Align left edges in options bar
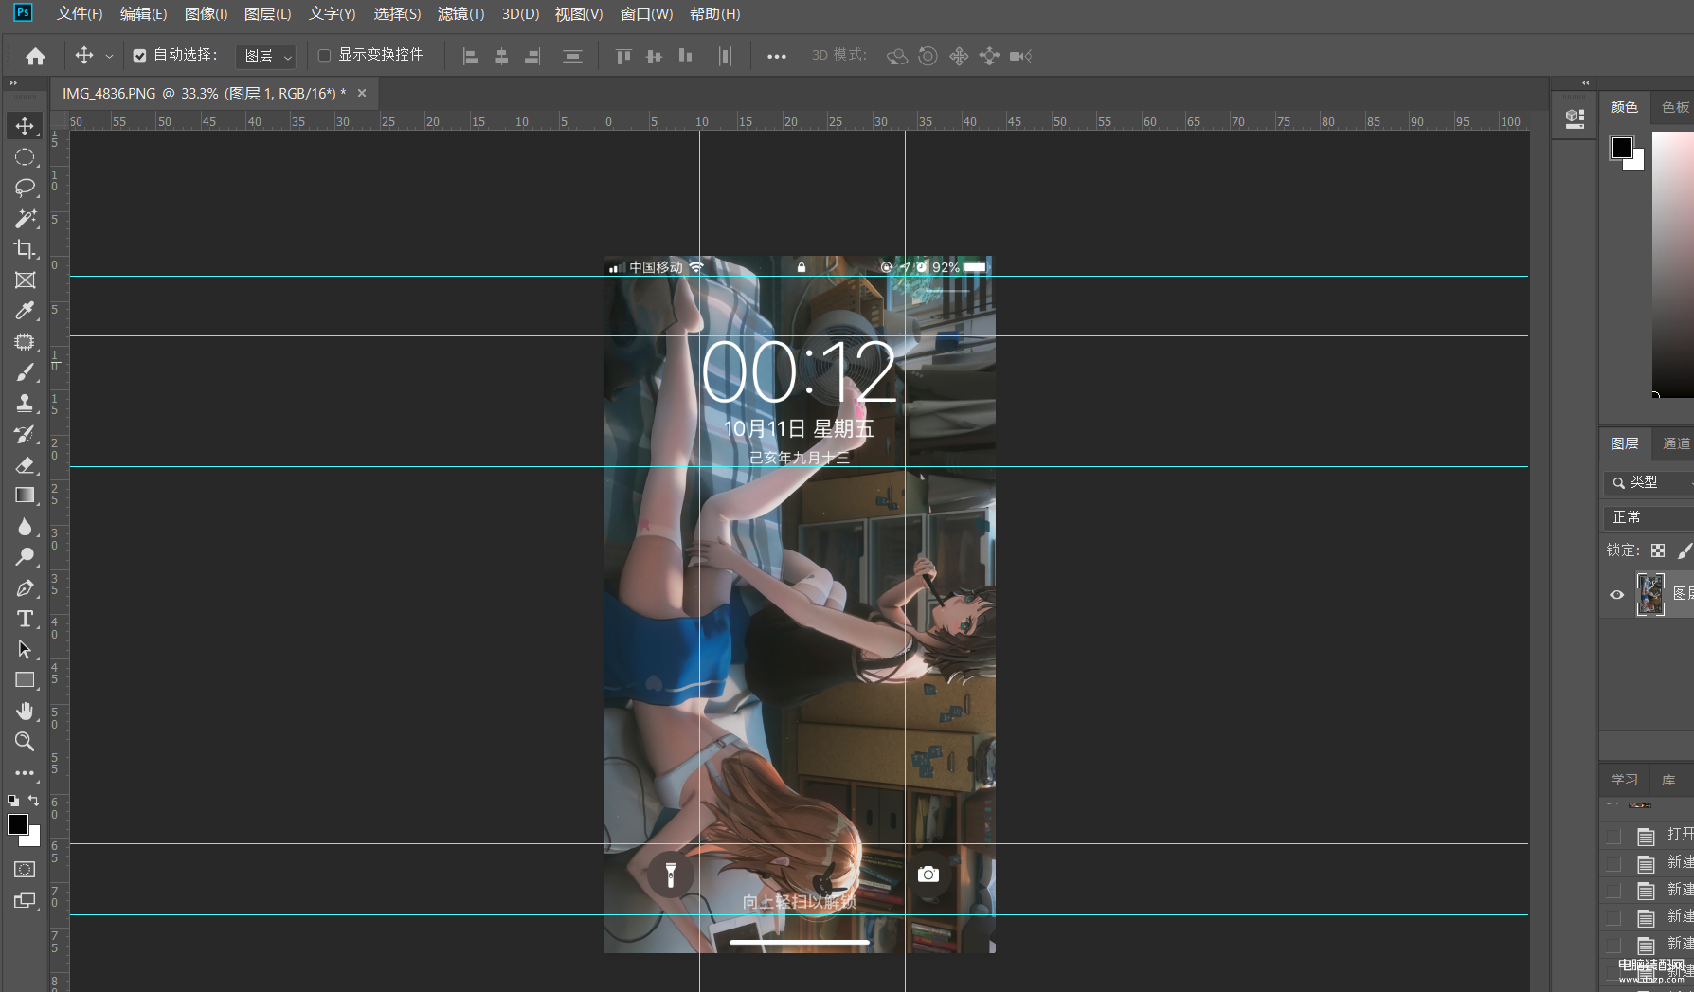1694x992 pixels. tap(471, 56)
